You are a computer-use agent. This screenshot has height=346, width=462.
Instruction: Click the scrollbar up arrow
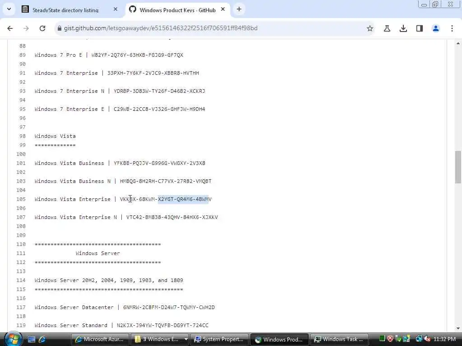(458, 44)
